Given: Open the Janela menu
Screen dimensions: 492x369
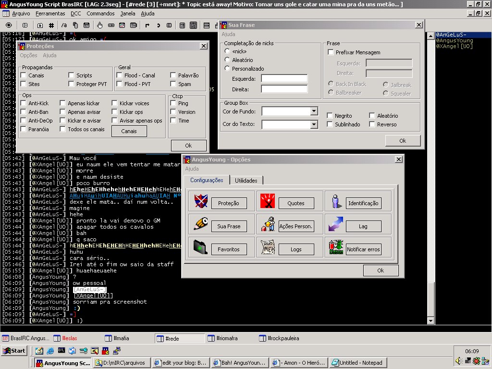Looking at the screenshot, I should [128, 13].
